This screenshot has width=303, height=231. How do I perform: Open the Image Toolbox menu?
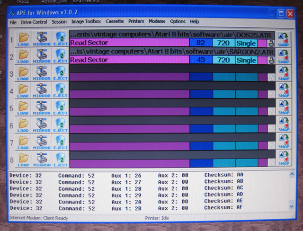[86, 21]
